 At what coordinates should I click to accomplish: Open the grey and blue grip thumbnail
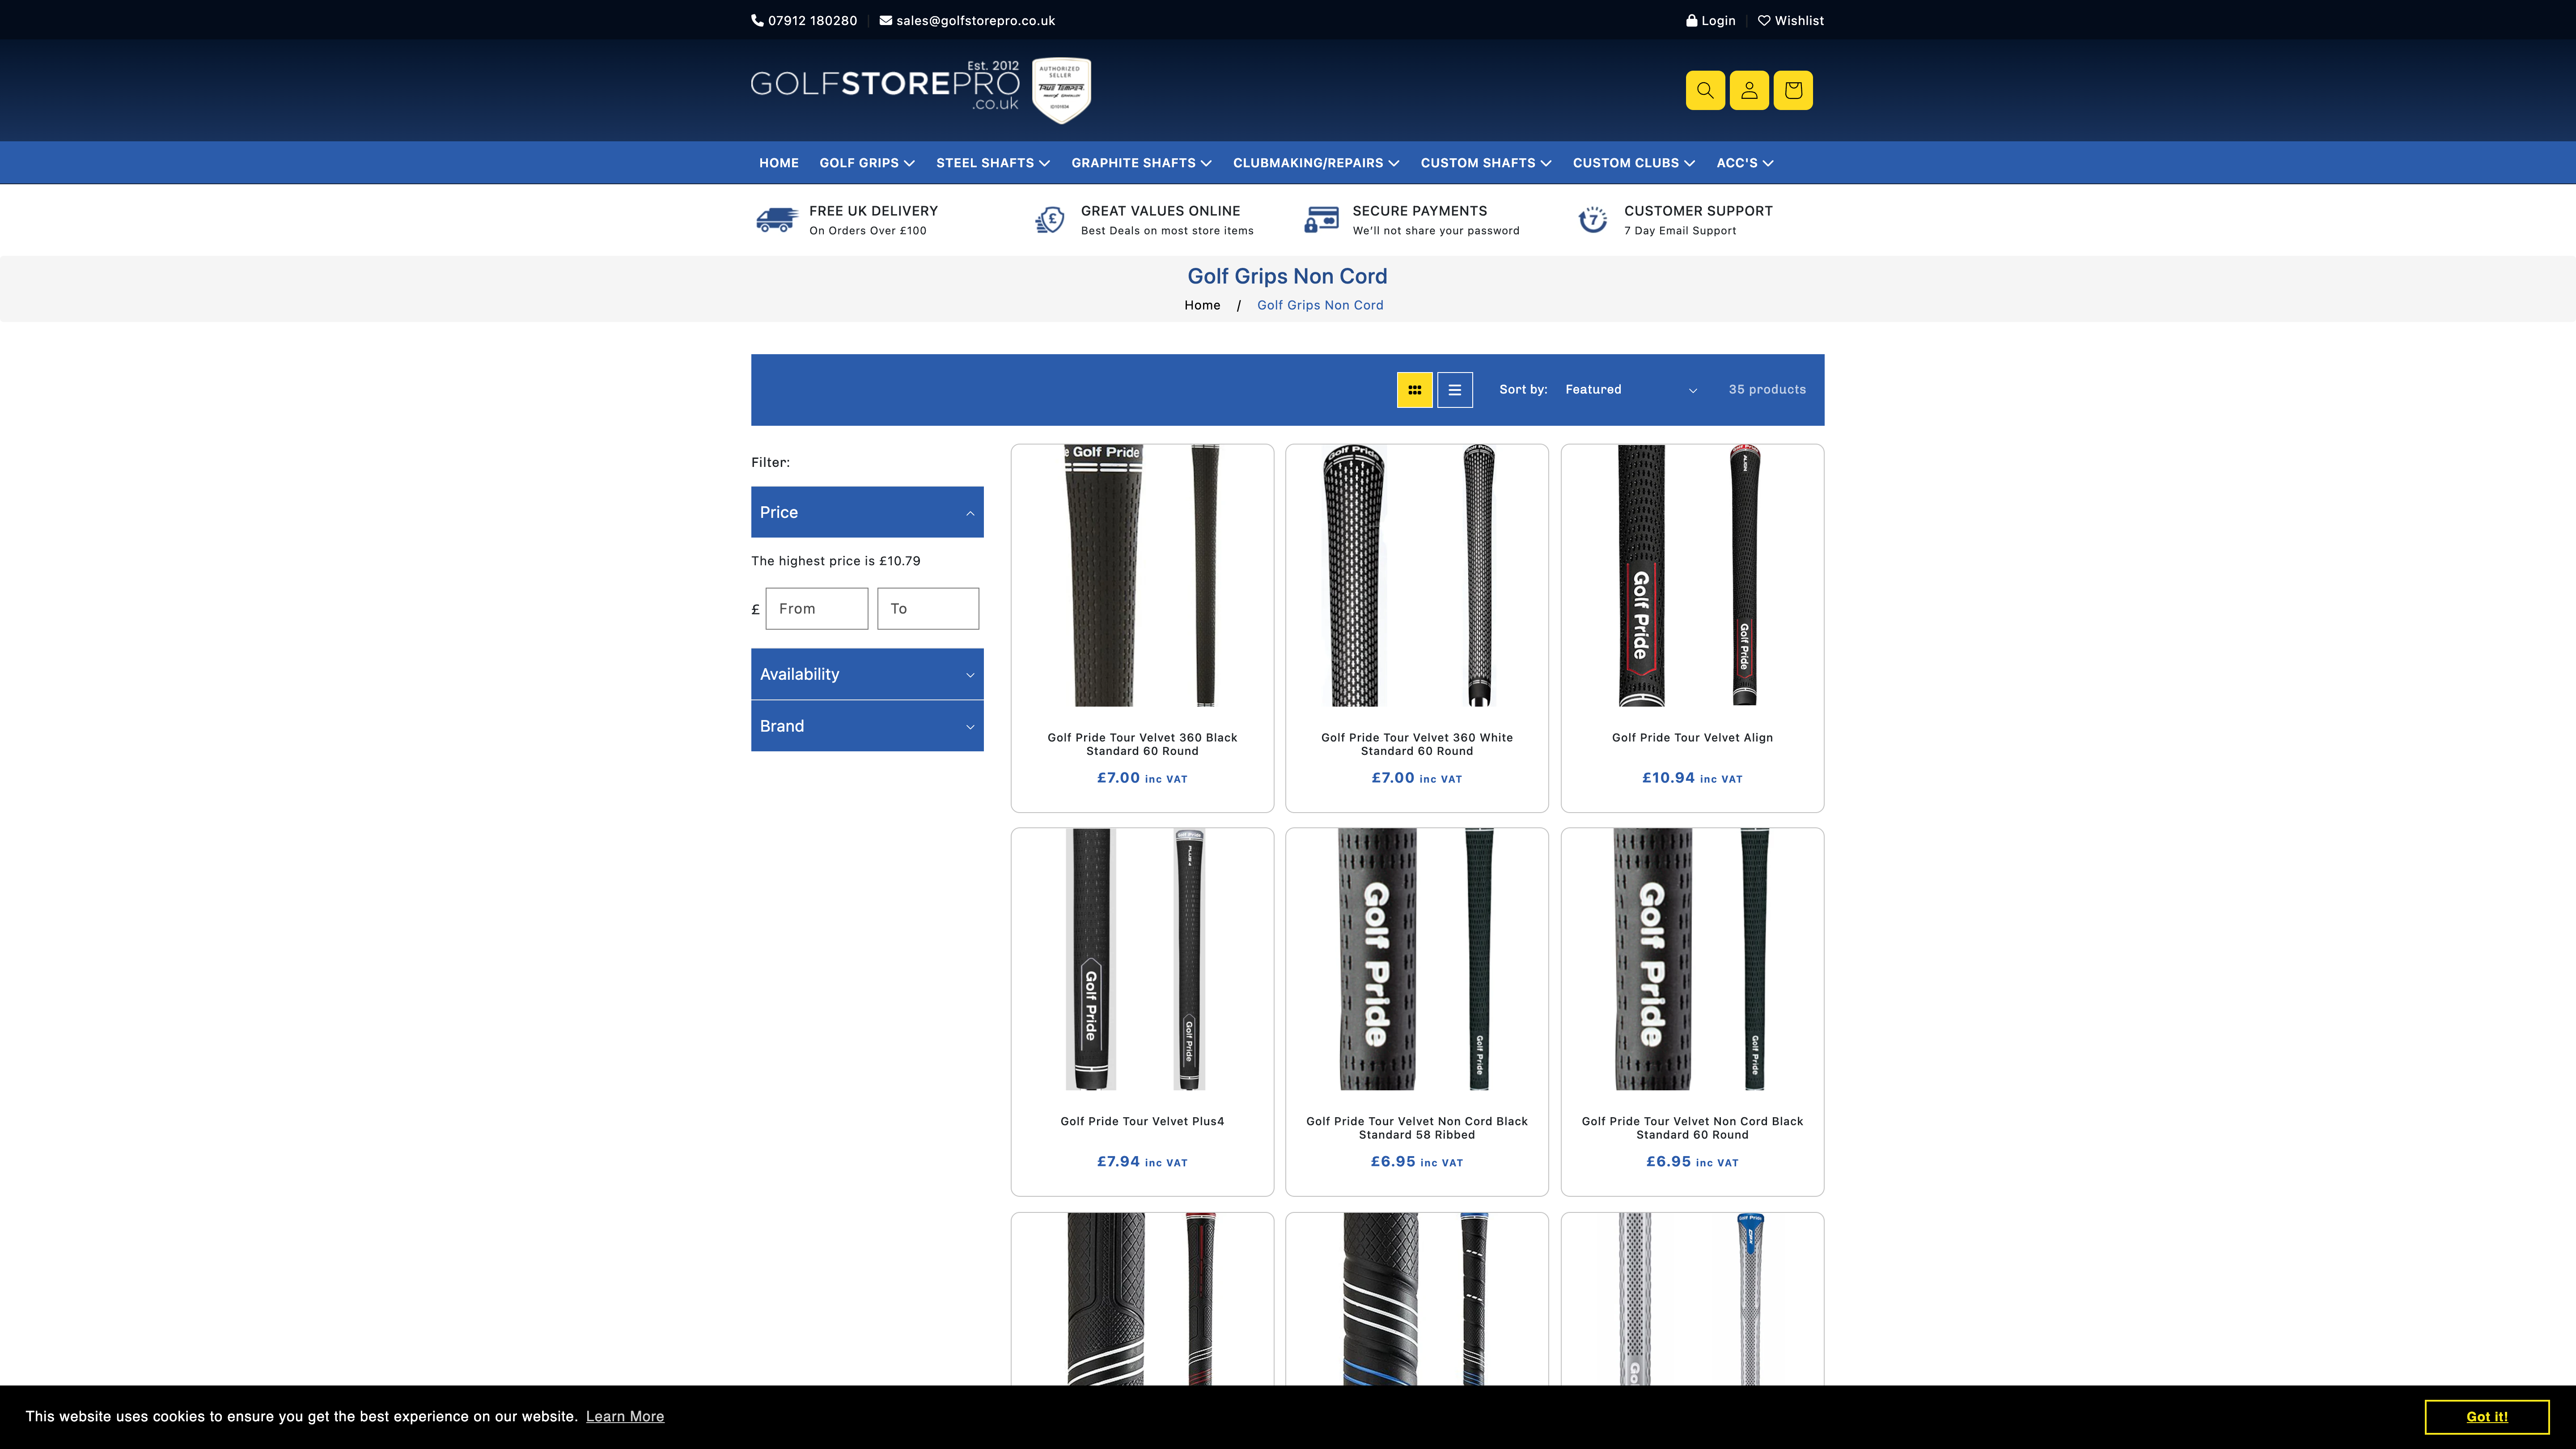[1692, 1299]
